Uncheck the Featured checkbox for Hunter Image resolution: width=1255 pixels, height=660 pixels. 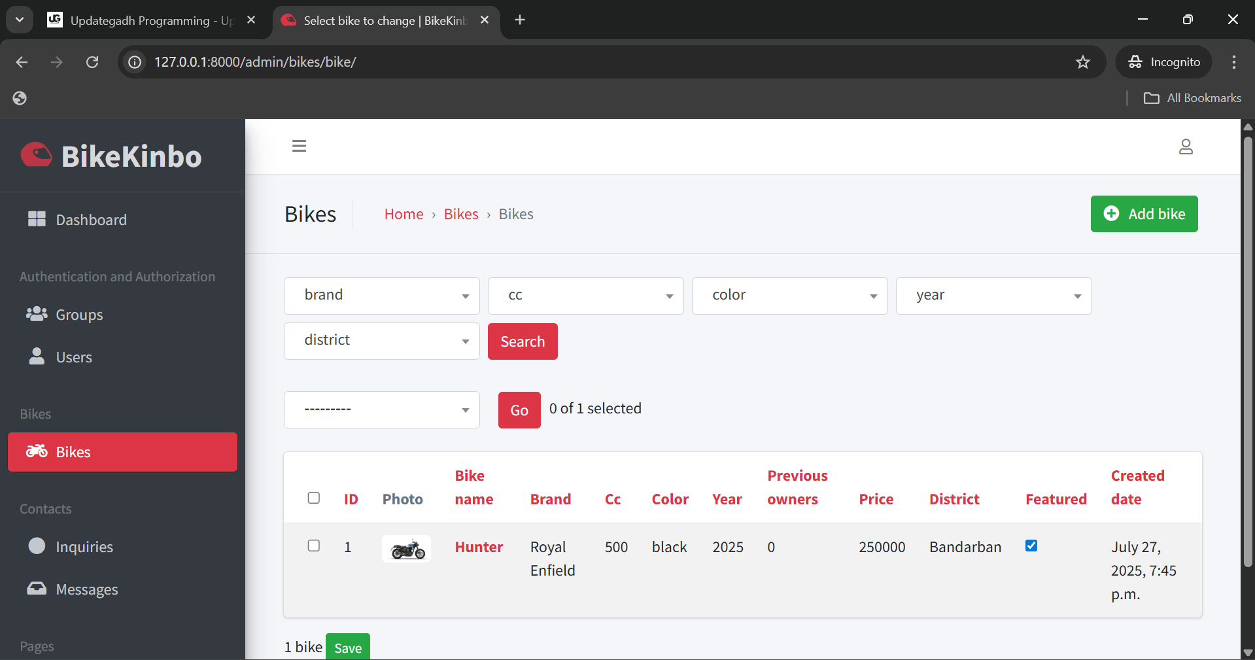click(1031, 546)
